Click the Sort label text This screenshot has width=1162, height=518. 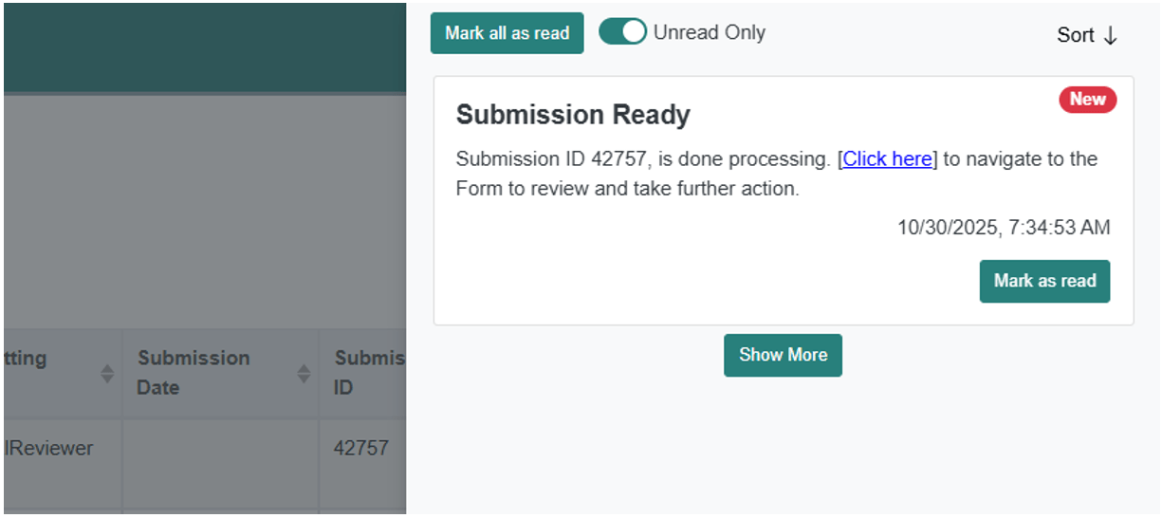1076,35
